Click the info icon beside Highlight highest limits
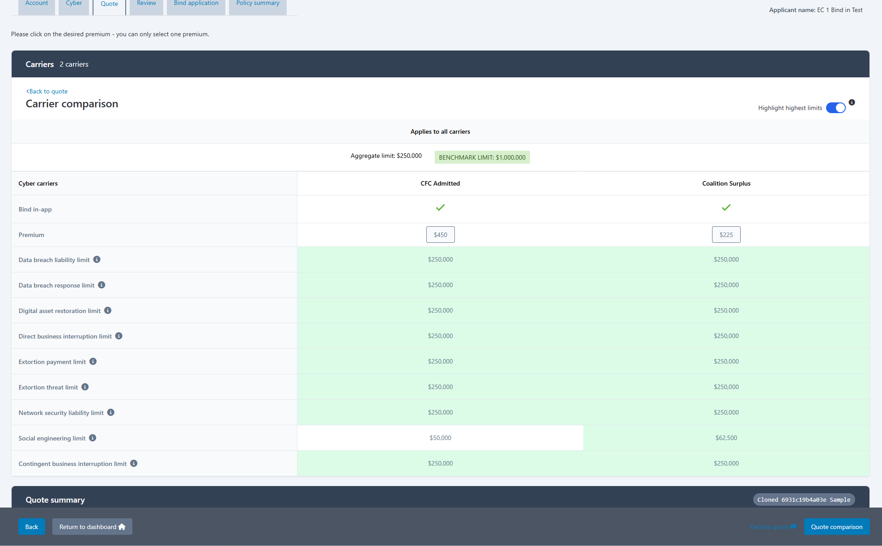 pyautogui.click(x=852, y=102)
